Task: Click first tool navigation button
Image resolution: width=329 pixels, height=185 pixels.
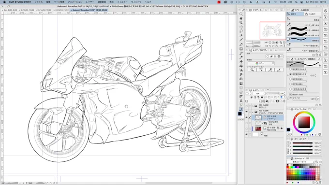Action: [252, 70]
